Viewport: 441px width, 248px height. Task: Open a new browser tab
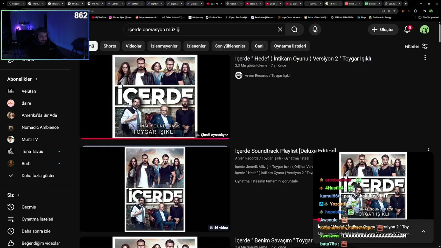(406, 3)
